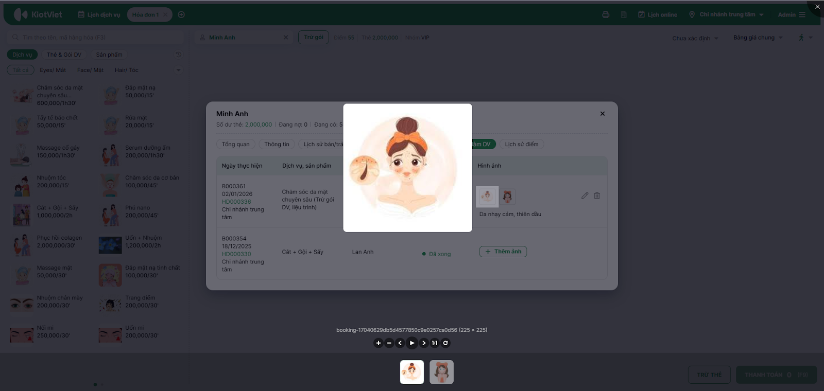Screen dimensions: 824x391
Task: Open the Thông tin tab in the dialog
Action: pyautogui.click(x=277, y=145)
